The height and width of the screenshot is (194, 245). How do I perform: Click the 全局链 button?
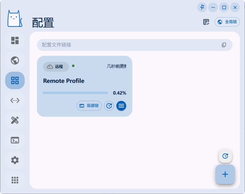pyautogui.click(x=227, y=22)
